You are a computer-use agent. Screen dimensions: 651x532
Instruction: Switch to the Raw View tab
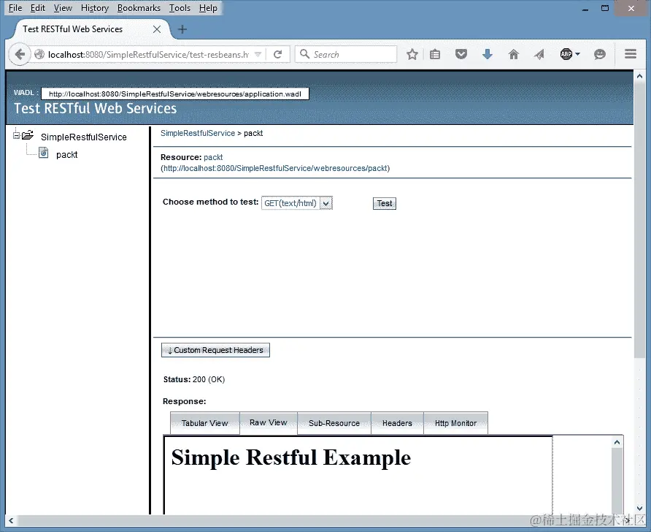coord(268,422)
